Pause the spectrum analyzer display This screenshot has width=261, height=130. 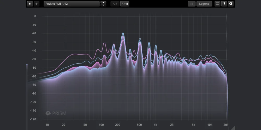point(191,4)
